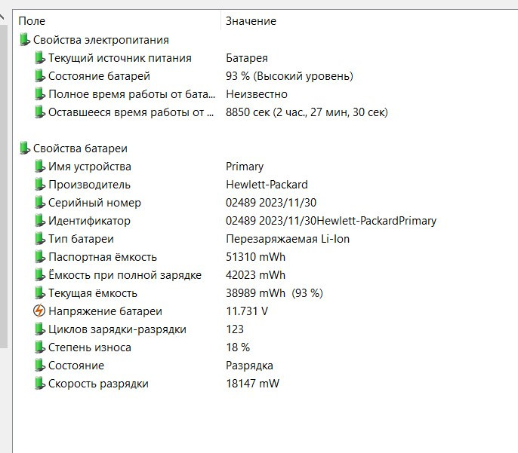The width and height of the screenshot is (518, 453).
Task: Click the 'Значение' column header
Action: click(x=251, y=21)
